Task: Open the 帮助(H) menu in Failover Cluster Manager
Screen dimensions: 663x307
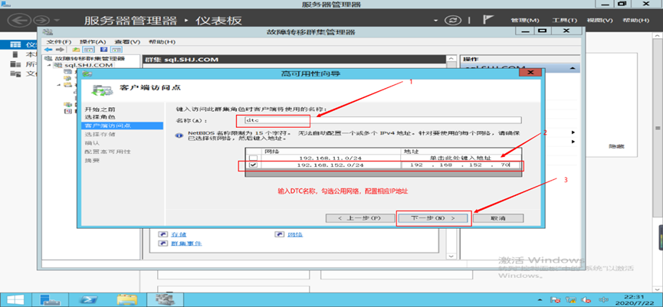Action: [x=162, y=42]
